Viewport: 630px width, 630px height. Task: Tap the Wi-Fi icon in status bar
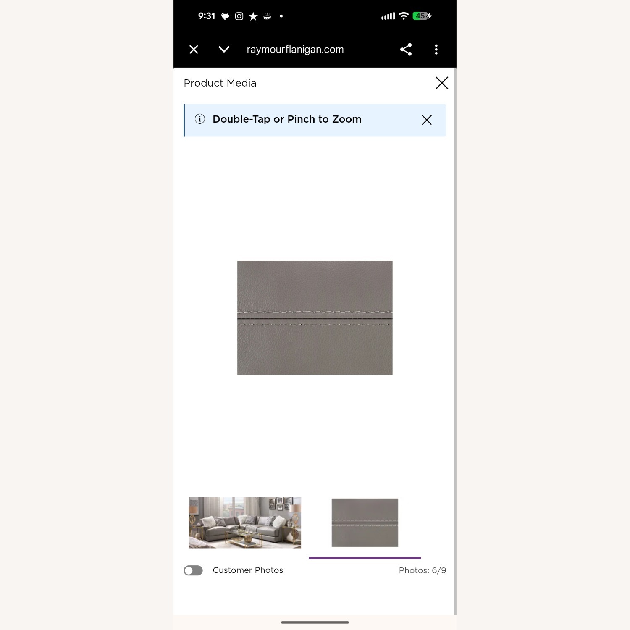pyautogui.click(x=404, y=16)
